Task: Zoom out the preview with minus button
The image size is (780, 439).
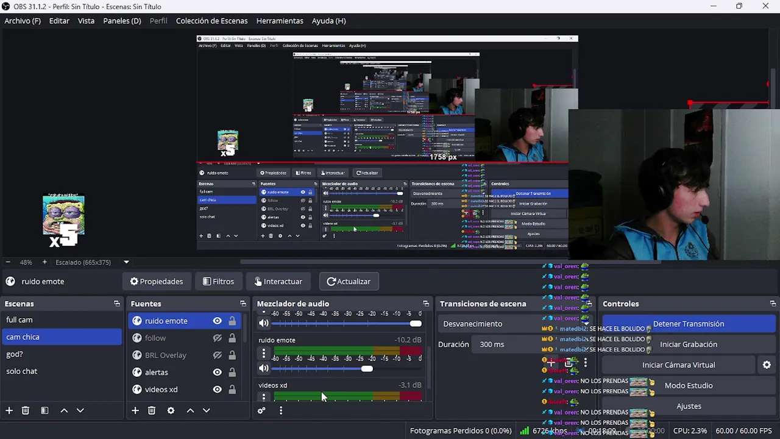Action: tap(9, 262)
